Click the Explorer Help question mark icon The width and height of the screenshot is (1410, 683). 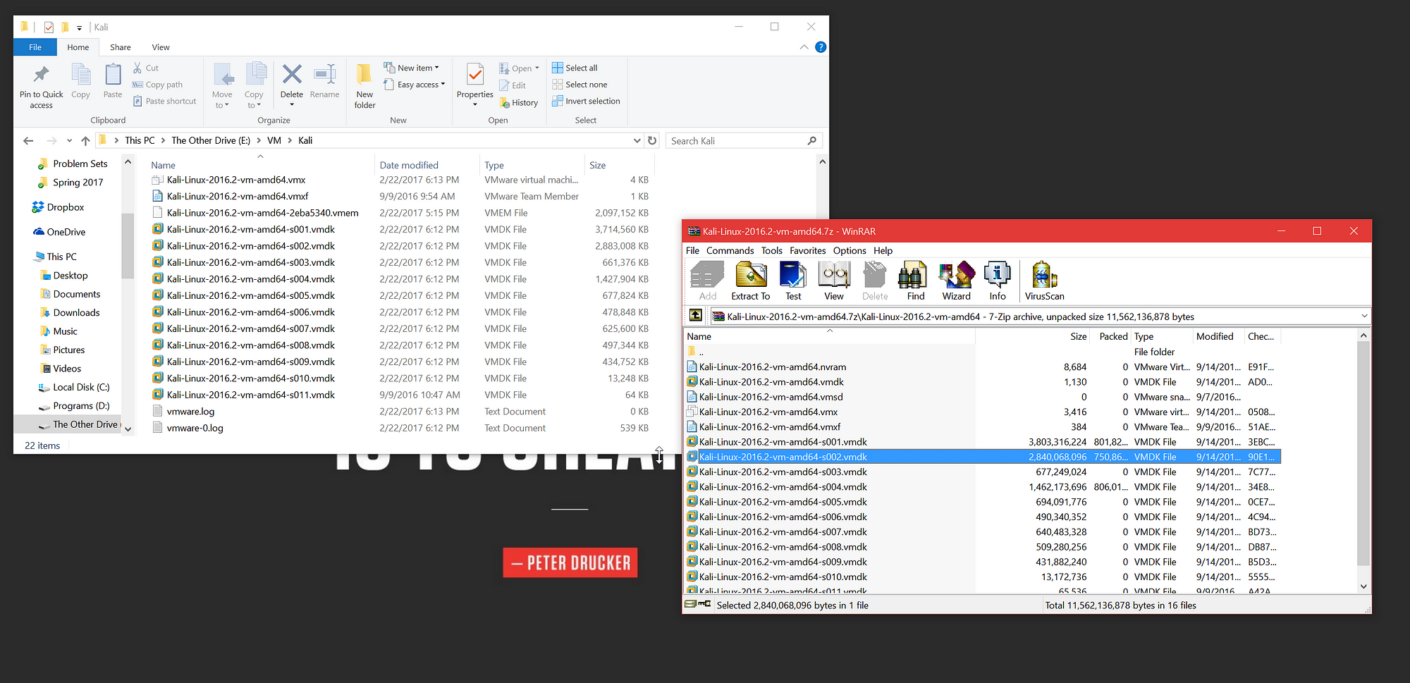[821, 47]
